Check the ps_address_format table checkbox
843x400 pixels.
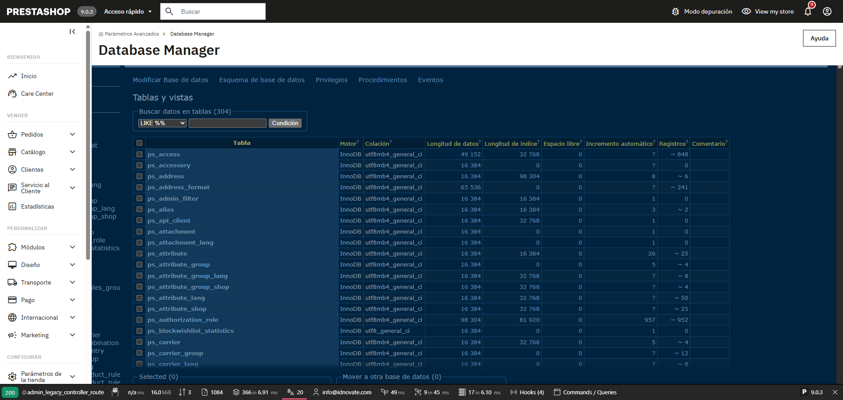[139, 187]
